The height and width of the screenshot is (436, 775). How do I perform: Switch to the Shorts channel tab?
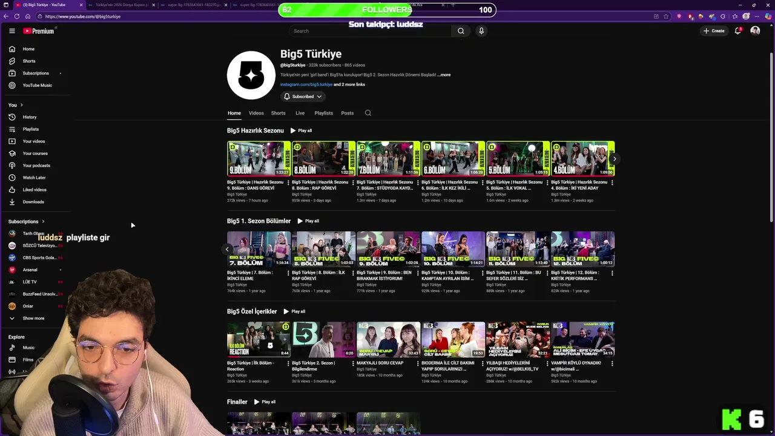tap(278, 113)
